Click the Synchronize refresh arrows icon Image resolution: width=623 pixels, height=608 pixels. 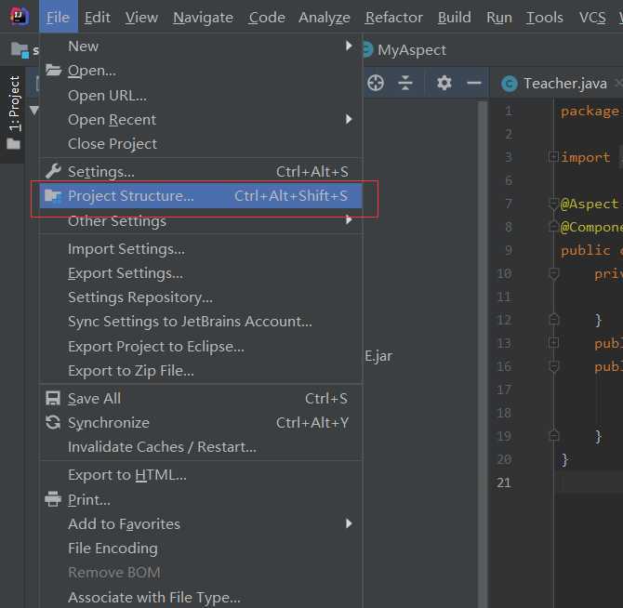click(x=53, y=423)
